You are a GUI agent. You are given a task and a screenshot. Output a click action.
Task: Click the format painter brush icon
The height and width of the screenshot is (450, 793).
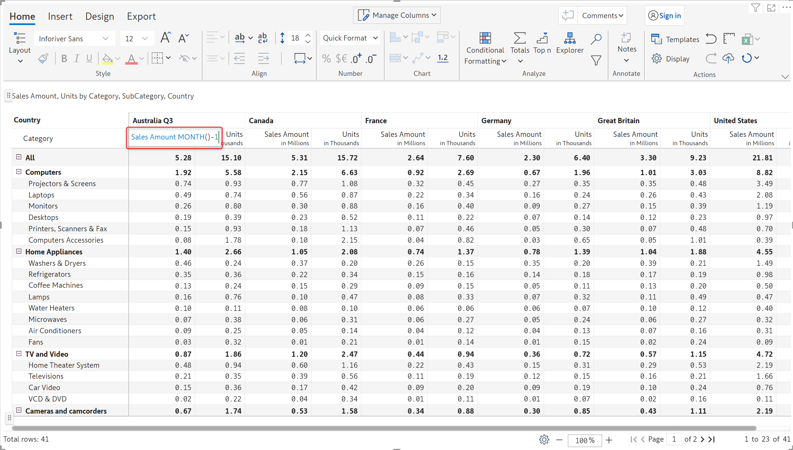[x=43, y=58]
